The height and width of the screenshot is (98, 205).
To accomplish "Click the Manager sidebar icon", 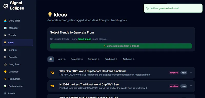I will point(5,28).
